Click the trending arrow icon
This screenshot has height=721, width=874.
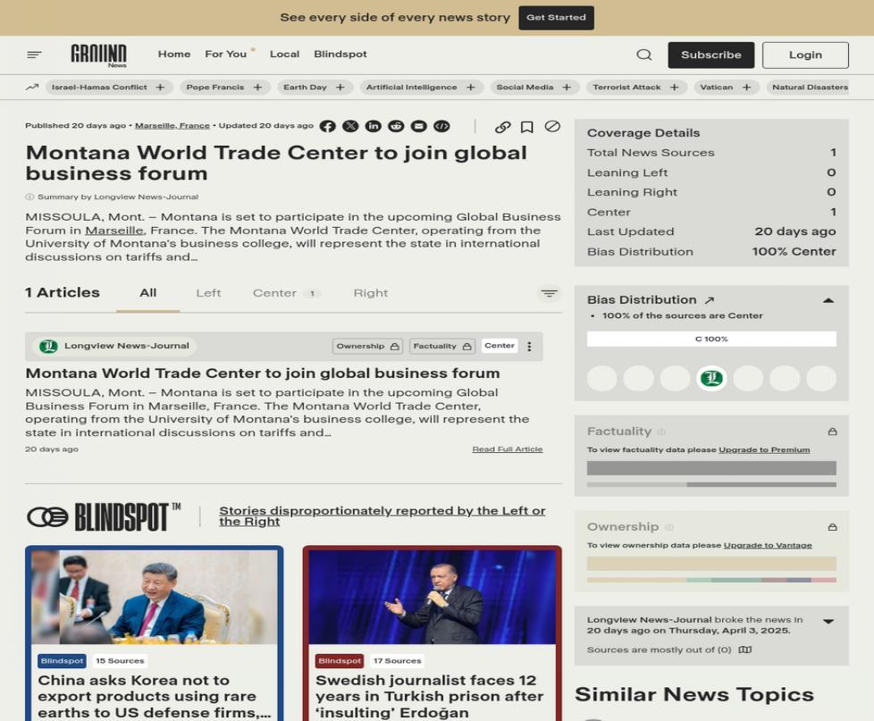click(x=32, y=87)
